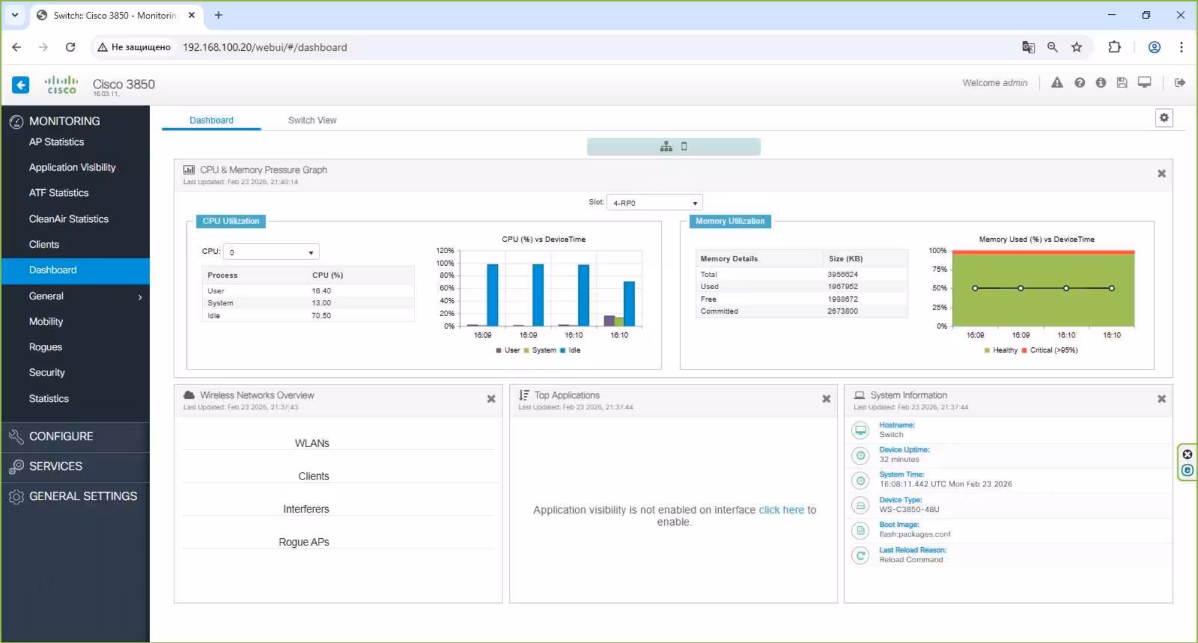
Task: Click the device type value WS-C3850-48U
Action: (909, 509)
